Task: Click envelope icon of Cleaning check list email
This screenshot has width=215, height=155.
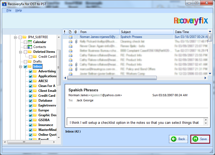Action: [71, 41]
